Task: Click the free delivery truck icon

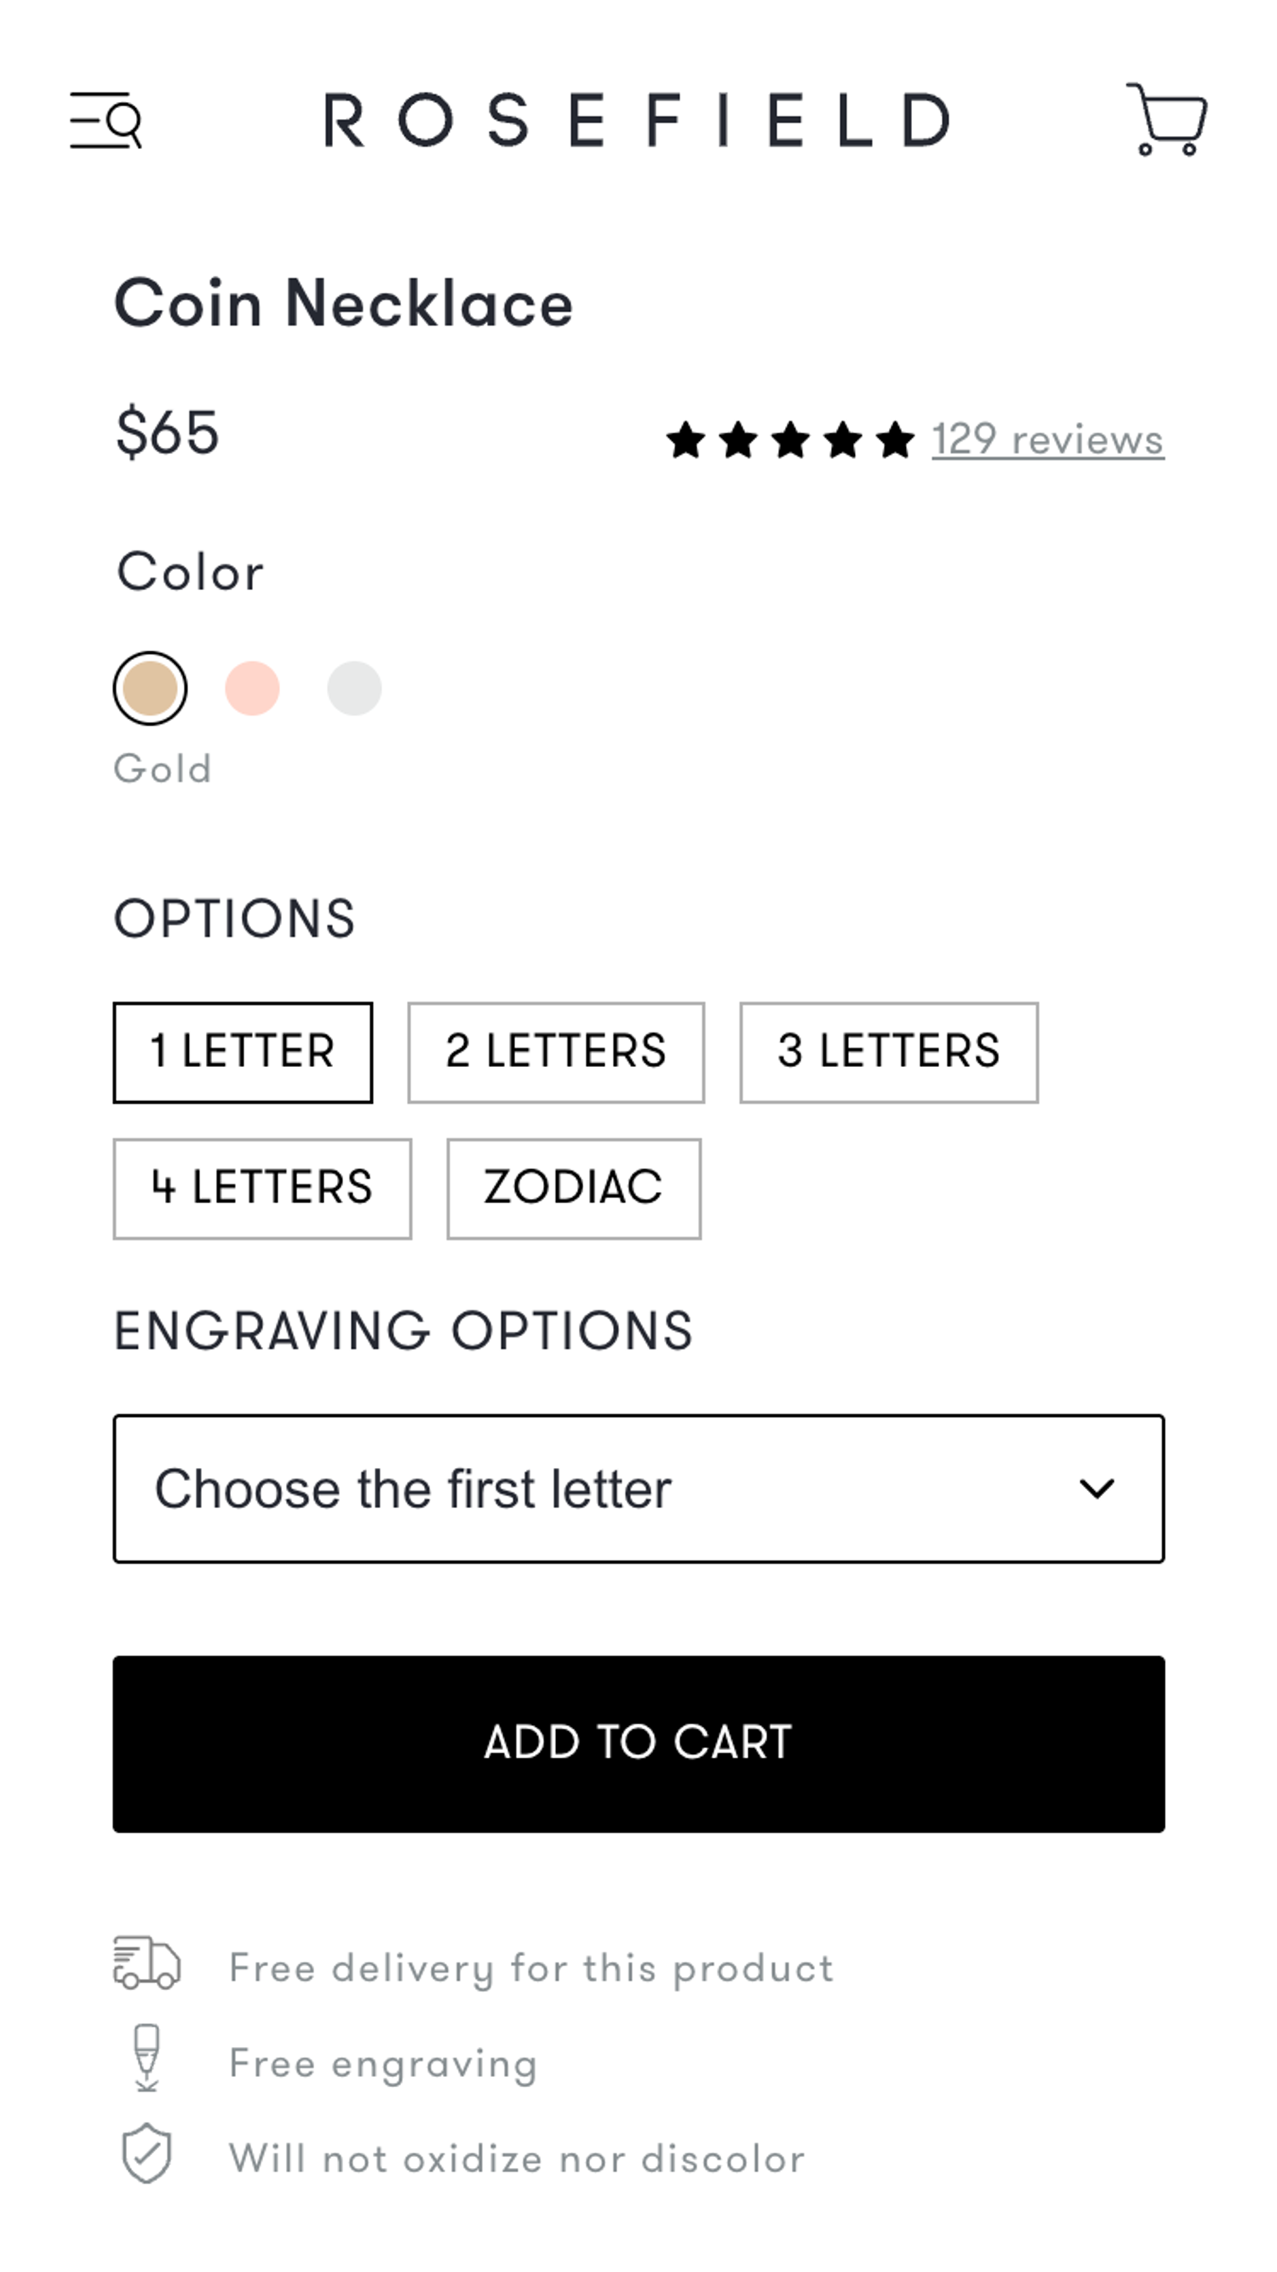Action: 146,1963
